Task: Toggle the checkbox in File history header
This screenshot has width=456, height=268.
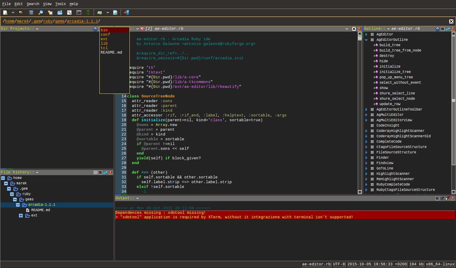Action: 100,172
